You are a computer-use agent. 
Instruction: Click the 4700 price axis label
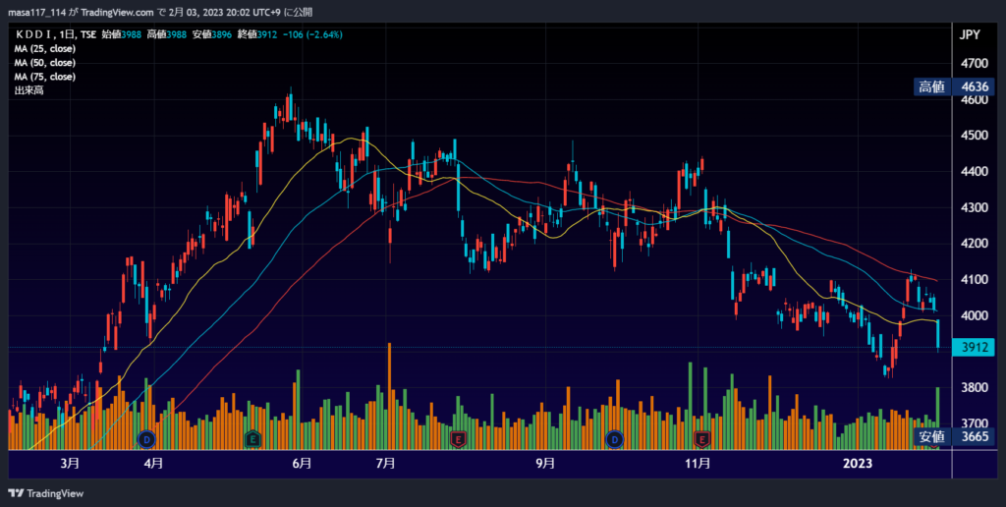pyautogui.click(x=975, y=64)
